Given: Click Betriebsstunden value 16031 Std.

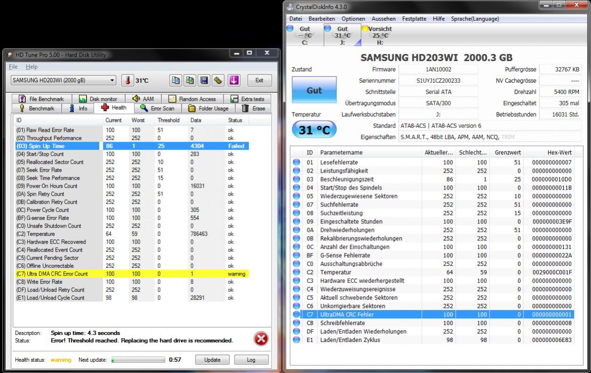Looking at the screenshot, I should tap(560, 114).
